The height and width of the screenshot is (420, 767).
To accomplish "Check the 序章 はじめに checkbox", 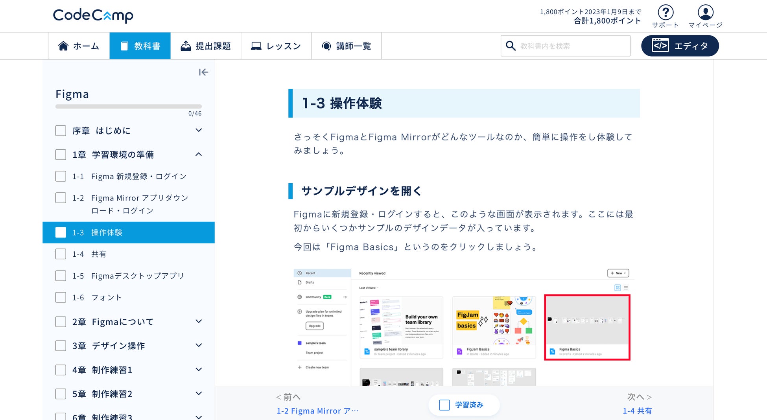I will point(61,131).
